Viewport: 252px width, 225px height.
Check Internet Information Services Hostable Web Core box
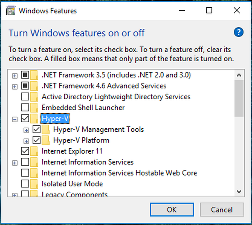click(x=25, y=173)
